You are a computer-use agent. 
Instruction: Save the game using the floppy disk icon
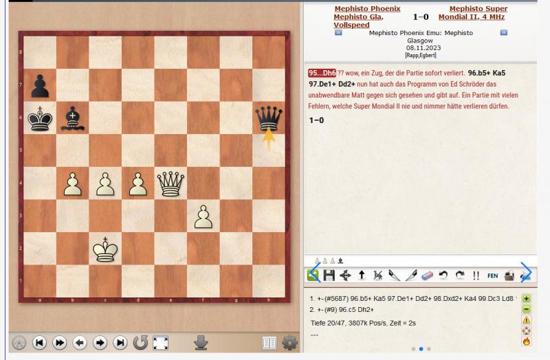point(329,275)
